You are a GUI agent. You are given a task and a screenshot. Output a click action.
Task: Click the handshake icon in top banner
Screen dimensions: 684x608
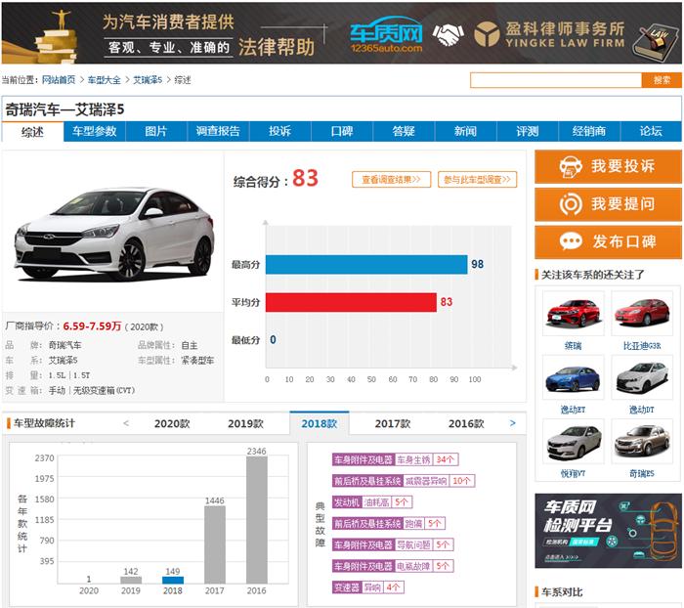[448, 35]
